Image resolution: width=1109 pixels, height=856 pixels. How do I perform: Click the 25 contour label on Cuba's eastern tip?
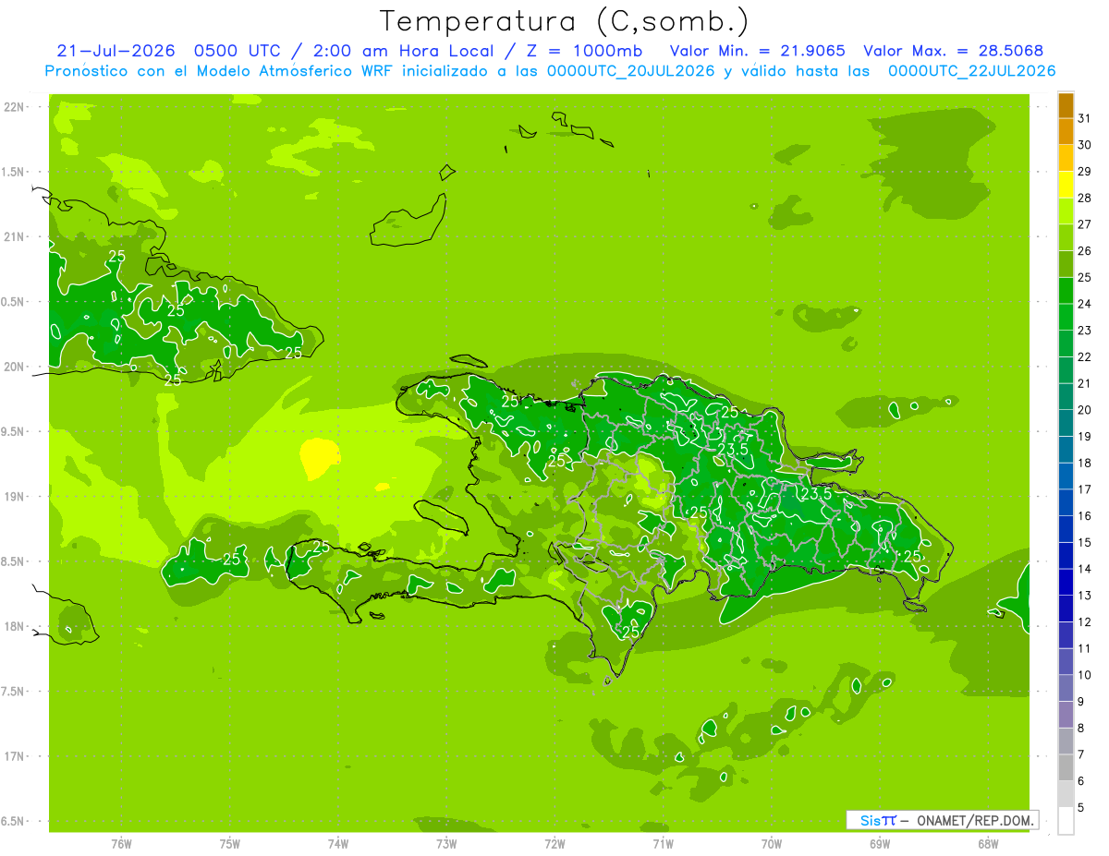point(293,353)
